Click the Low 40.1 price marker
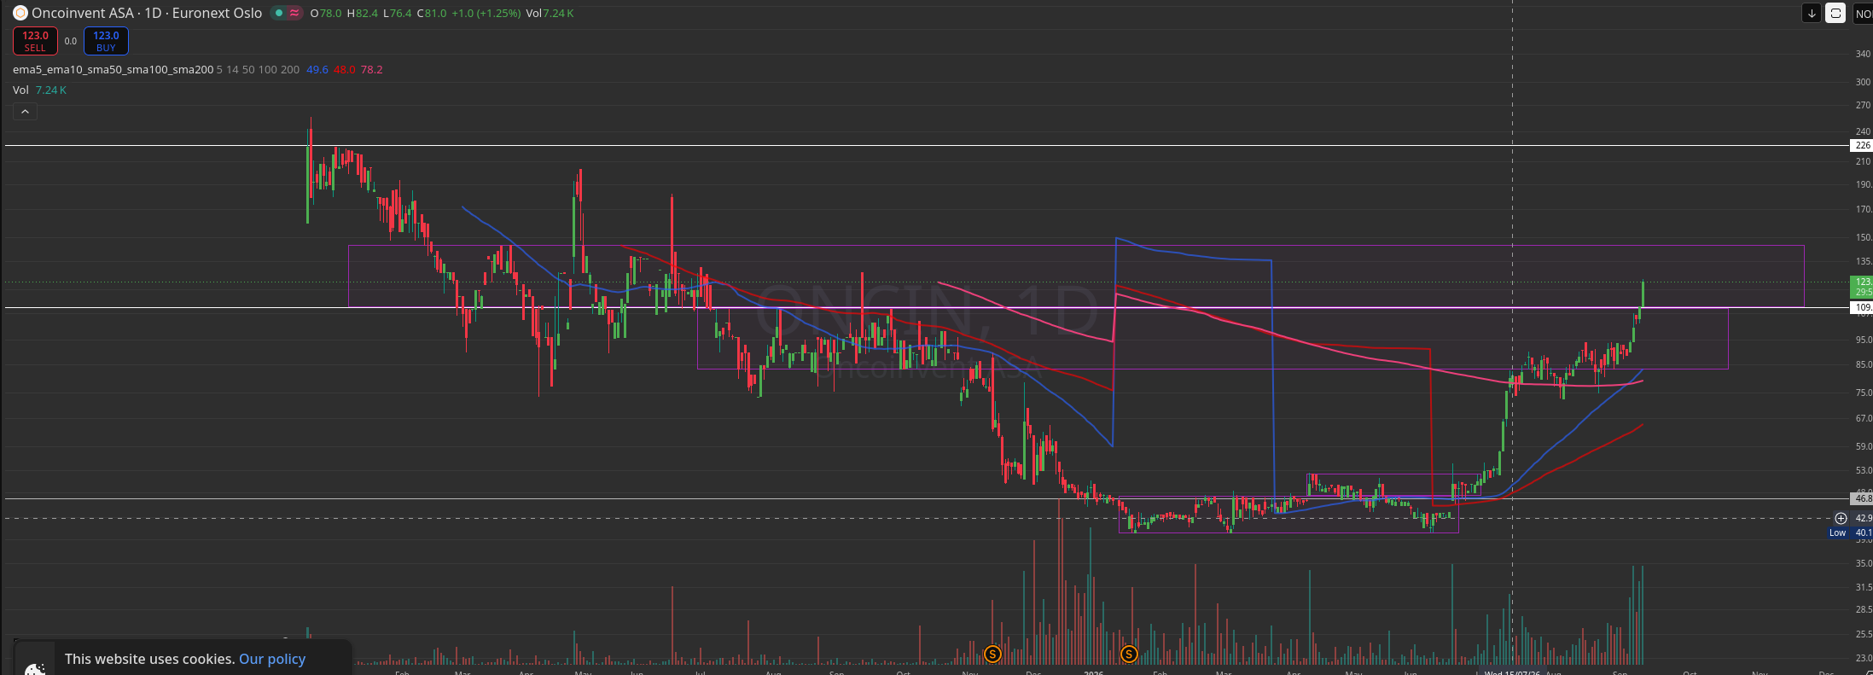Screen dimensions: 1873x675 click(x=1850, y=532)
